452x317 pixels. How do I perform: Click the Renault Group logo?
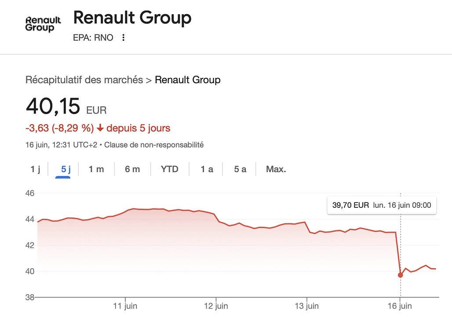[43, 24]
